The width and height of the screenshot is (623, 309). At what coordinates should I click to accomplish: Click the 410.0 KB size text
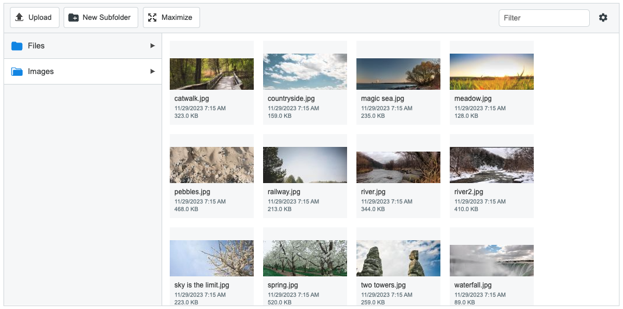(x=467, y=209)
